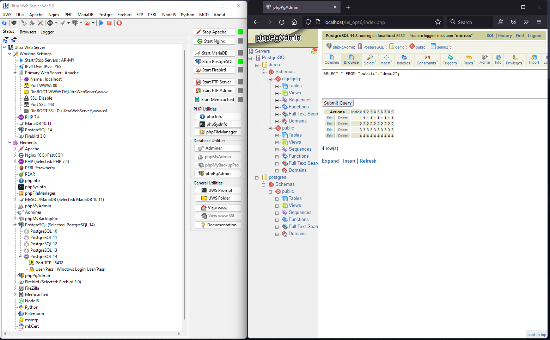Screen dimensions: 550x340
Task: Open the phpPgAdmin database utility button
Action: click(x=218, y=173)
